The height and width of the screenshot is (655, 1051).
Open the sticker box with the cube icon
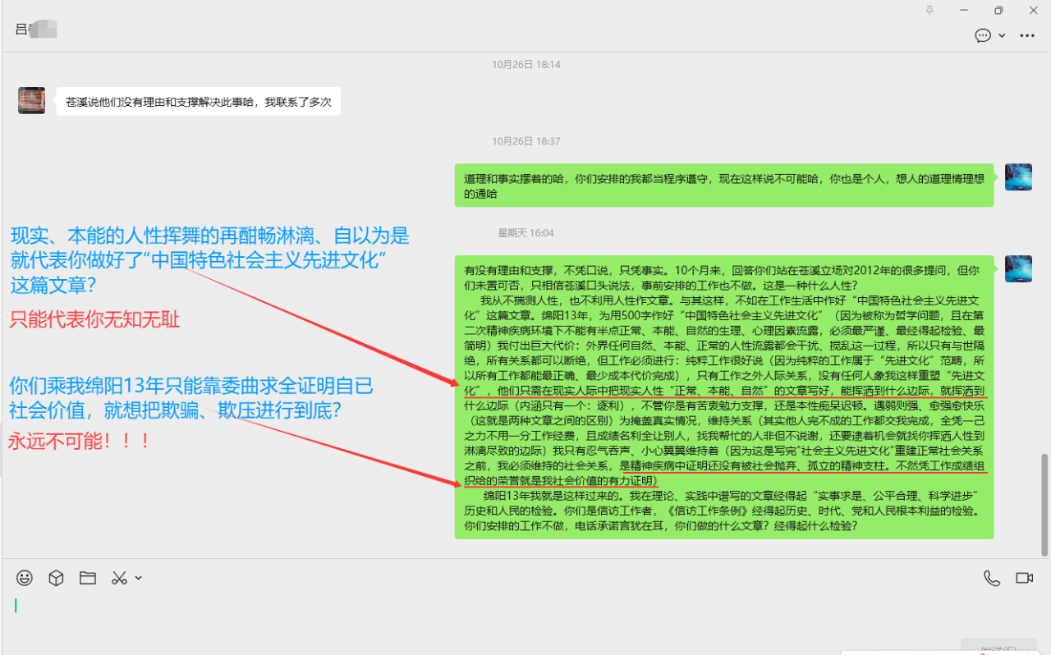(x=55, y=578)
